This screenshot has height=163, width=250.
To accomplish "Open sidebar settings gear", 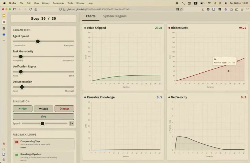I will tap(4, 160).
